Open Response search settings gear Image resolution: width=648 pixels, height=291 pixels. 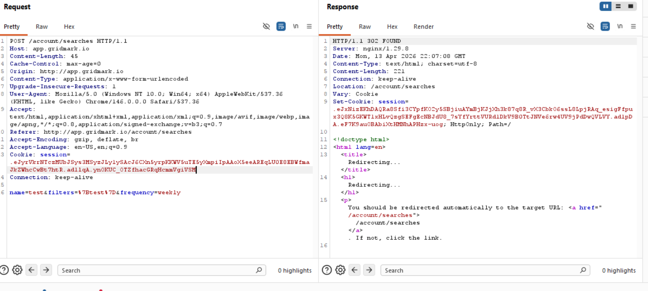pyautogui.click(x=340, y=270)
